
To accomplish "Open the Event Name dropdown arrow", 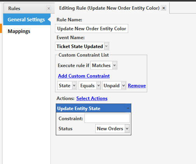I will 107,46.
